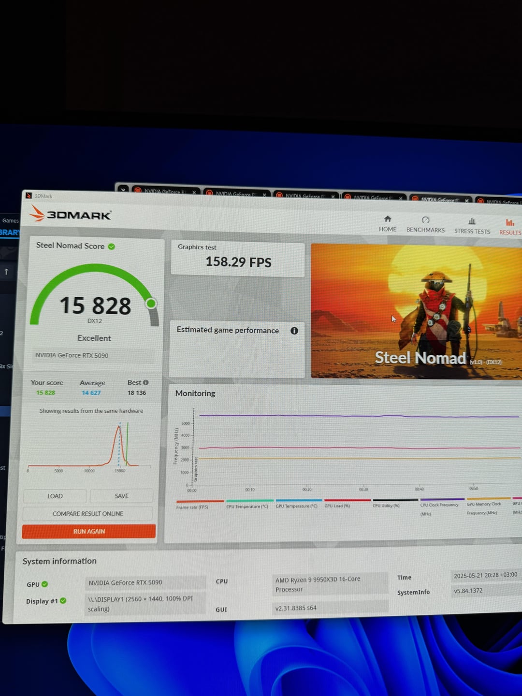Click info icon next to Best score
Viewport: 522px width, 696px height.
pyautogui.click(x=145, y=382)
